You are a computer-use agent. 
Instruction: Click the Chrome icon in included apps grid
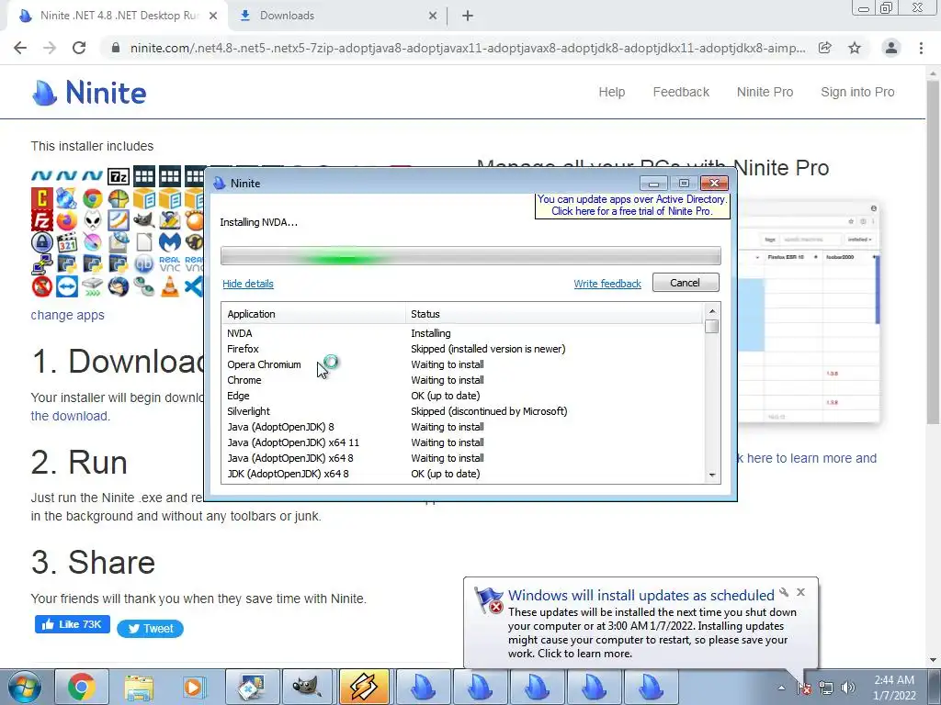pyautogui.click(x=93, y=198)
